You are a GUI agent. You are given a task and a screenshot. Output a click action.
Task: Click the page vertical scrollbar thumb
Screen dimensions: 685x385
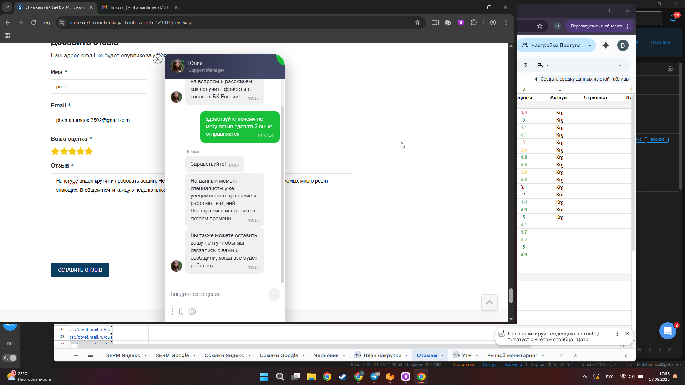click(x=511, y=296)
